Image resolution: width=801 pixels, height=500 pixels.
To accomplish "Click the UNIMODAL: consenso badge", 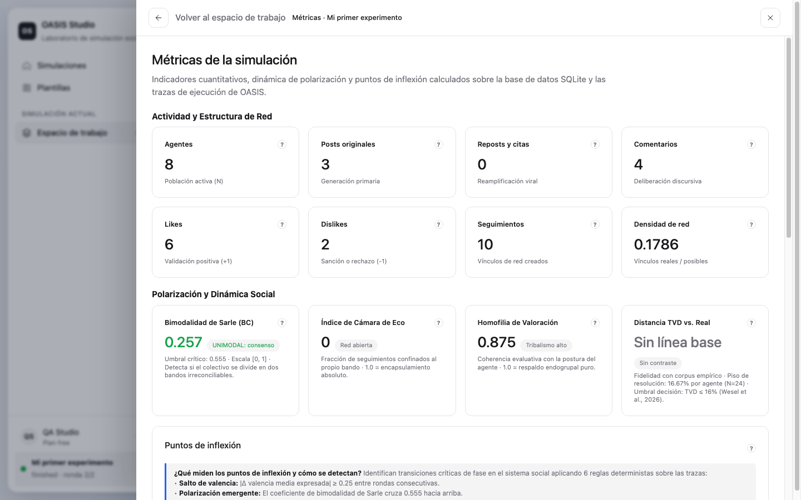I will coord(243,345).
